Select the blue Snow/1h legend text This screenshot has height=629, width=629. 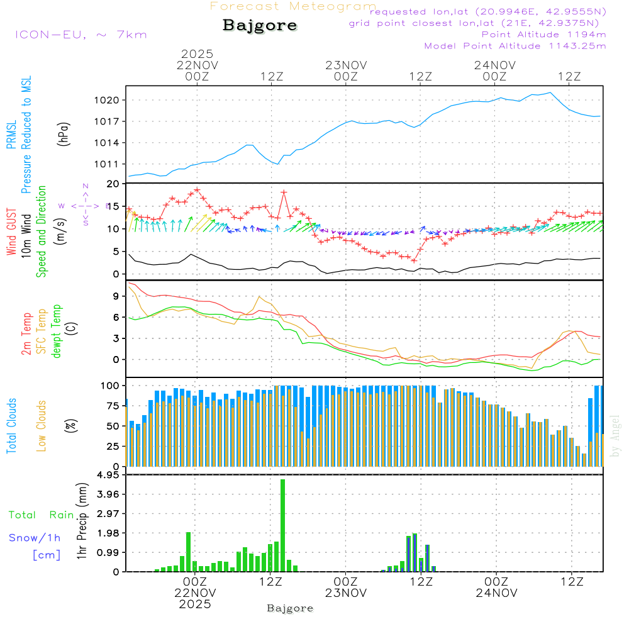coord(35,538)
